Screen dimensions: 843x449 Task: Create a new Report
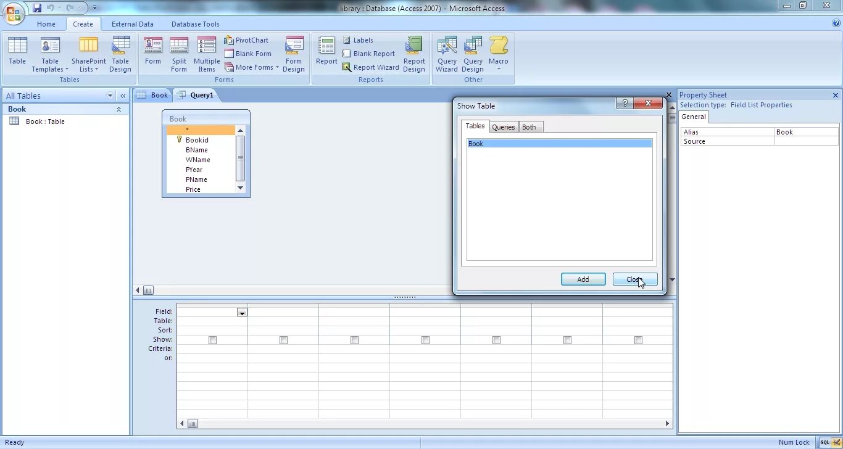[x=326, y=51]
